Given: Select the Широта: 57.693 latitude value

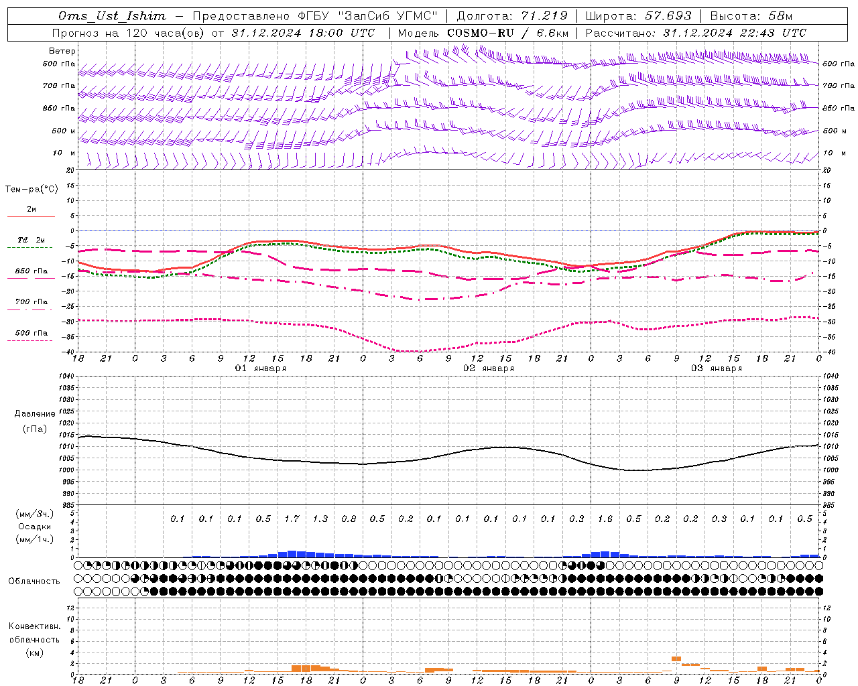Looking at the screenshot, I should click(x=638, y=16).
